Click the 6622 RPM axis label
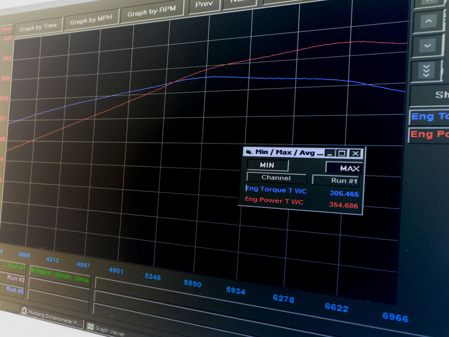This screenshot has width=449, height=337. coord(336,308)
